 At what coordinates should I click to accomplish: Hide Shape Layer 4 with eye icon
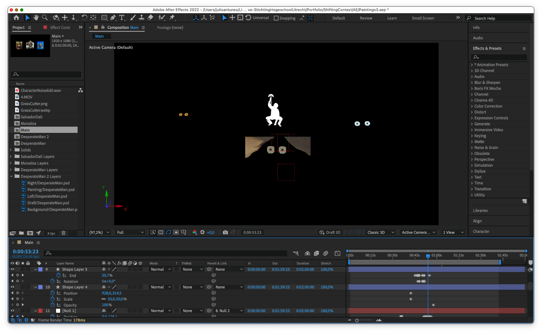tap(12, 287)
